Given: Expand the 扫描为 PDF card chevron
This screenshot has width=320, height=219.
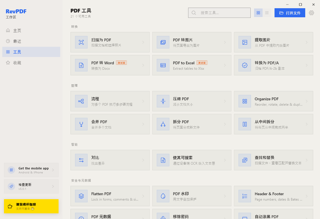Looking at the screenshot, I should 143,42.
